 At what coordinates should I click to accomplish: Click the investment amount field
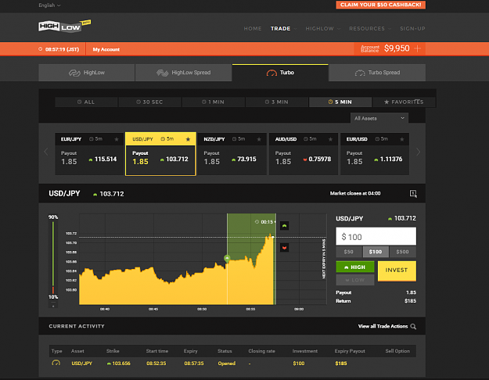376,236
